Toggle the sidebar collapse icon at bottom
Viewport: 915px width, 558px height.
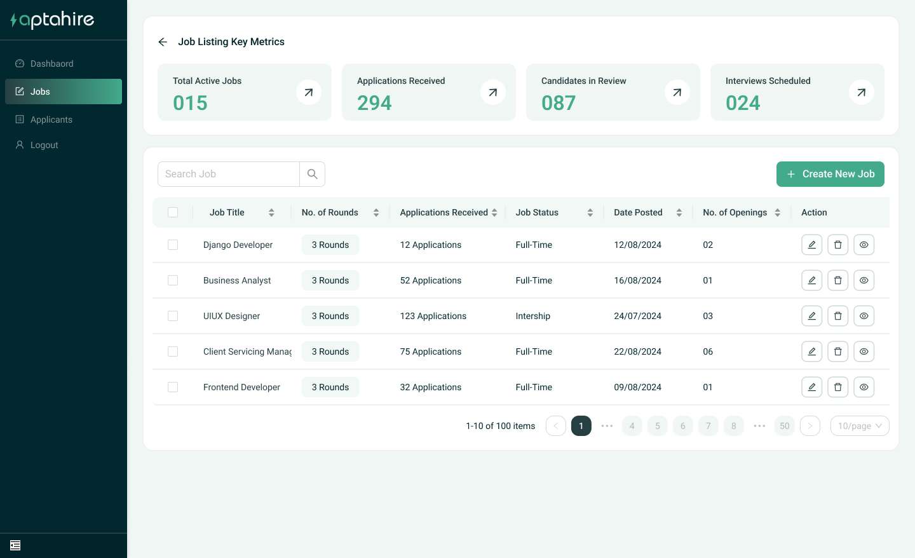[15, 545]
